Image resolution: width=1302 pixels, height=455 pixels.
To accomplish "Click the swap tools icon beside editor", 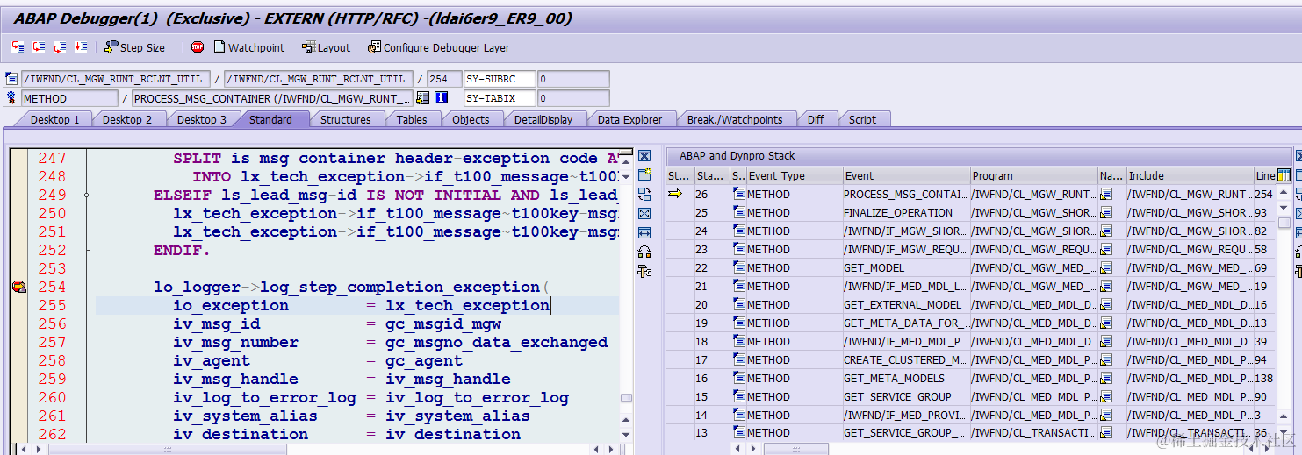I will [644, 272].
